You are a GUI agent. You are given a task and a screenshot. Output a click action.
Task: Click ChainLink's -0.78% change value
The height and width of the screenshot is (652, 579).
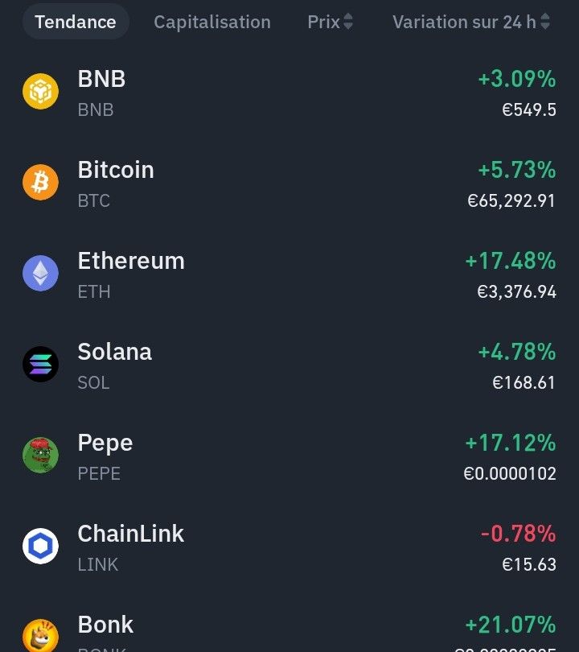[518, 534]
